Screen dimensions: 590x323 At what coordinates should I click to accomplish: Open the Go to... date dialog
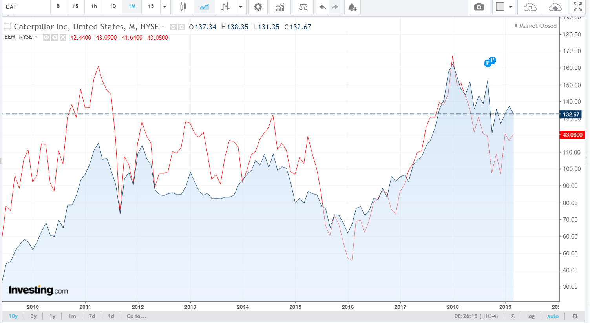pos(136,316)
